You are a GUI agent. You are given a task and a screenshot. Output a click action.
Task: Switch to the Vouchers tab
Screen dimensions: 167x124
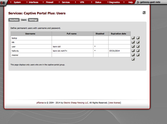(14, 20)
